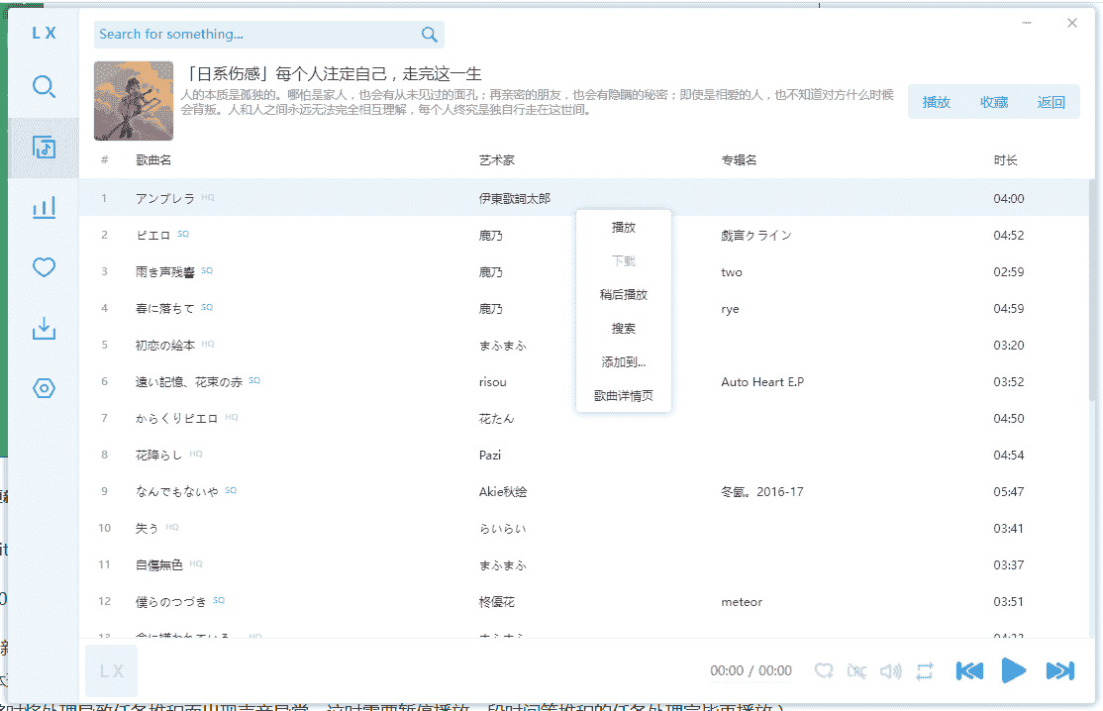This screenshot has width=1103, height=711.
Task: Select song 花降らし
Action: coord(159,455)
